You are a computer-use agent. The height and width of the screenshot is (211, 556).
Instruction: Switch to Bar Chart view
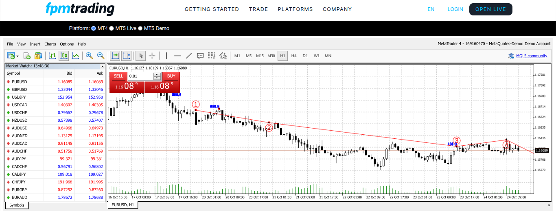(x=53, y=56)
